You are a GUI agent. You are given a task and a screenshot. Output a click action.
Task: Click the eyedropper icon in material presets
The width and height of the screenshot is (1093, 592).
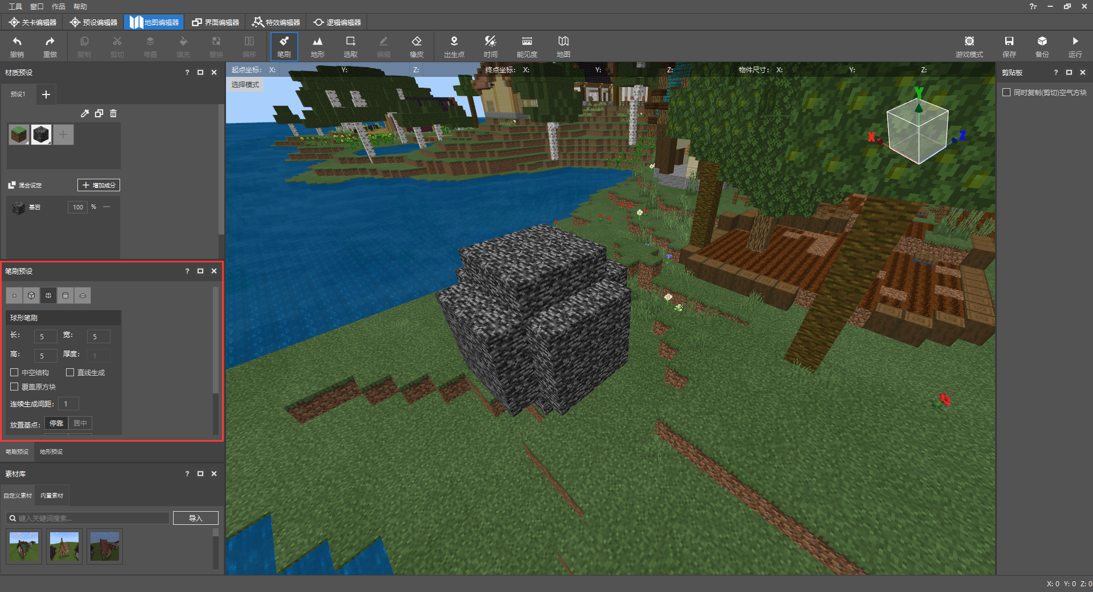(x=85, y=113)
